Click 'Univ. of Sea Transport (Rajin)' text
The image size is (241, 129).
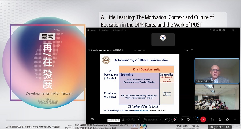click(139, 98)
